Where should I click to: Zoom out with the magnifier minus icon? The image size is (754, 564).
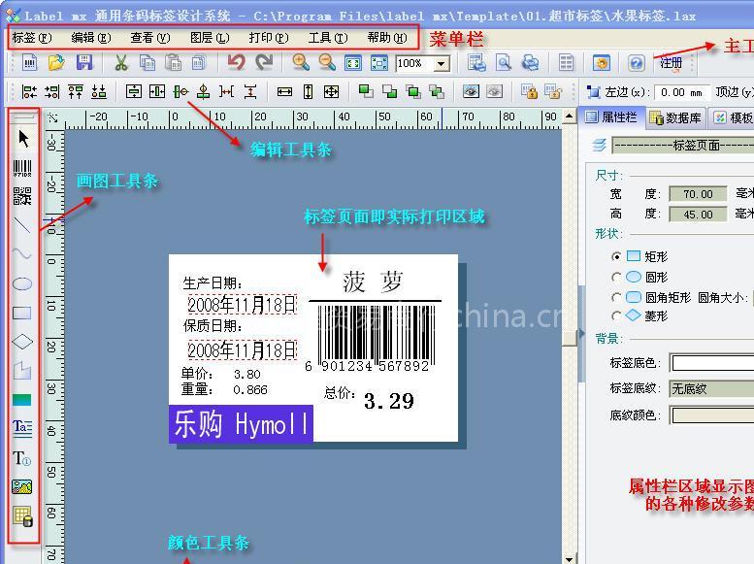click(x=327, y=62)
